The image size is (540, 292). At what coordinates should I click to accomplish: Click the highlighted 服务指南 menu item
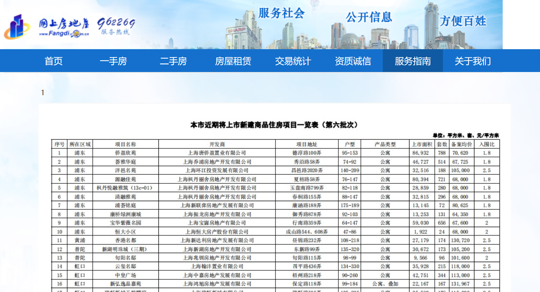tap(413, 61)
